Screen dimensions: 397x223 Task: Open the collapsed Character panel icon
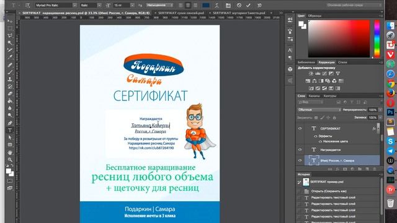click(290, 50)
